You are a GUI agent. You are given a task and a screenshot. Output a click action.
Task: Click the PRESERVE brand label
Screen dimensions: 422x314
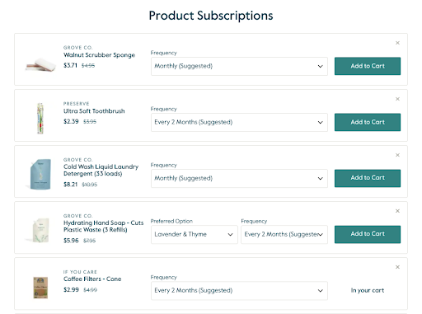click(76, 104)
